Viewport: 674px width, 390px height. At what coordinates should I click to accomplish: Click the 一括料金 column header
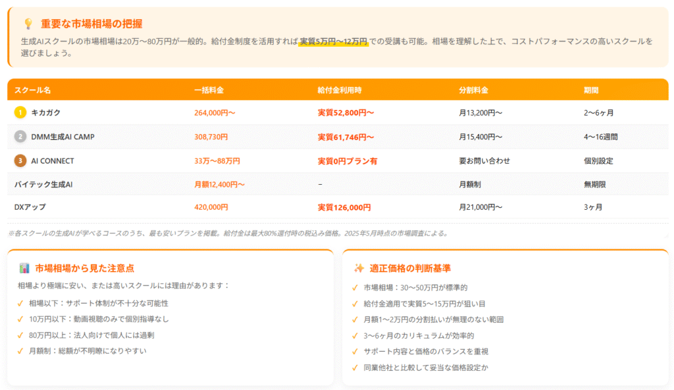point(209,90)
